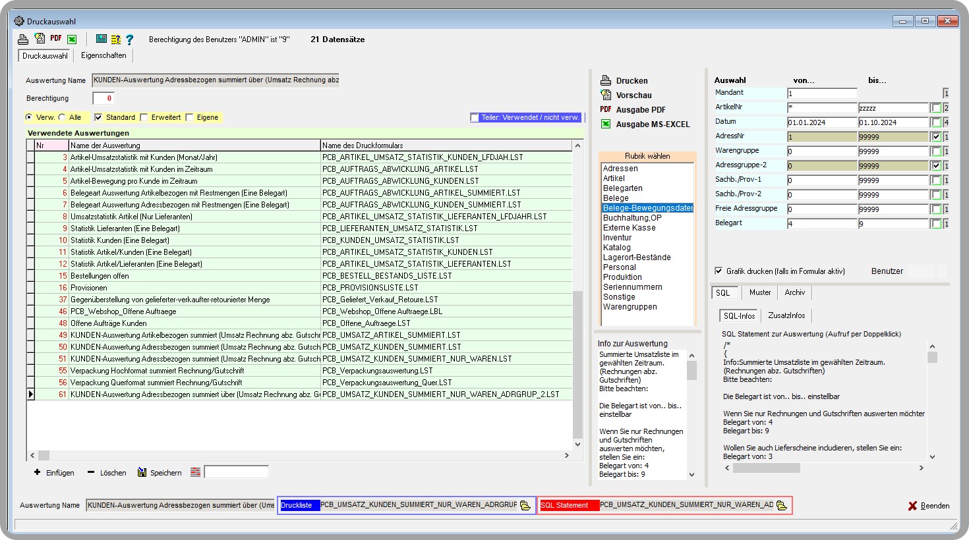
Task: Enable the Erweitert checkbox
Action: pos(144,118)
